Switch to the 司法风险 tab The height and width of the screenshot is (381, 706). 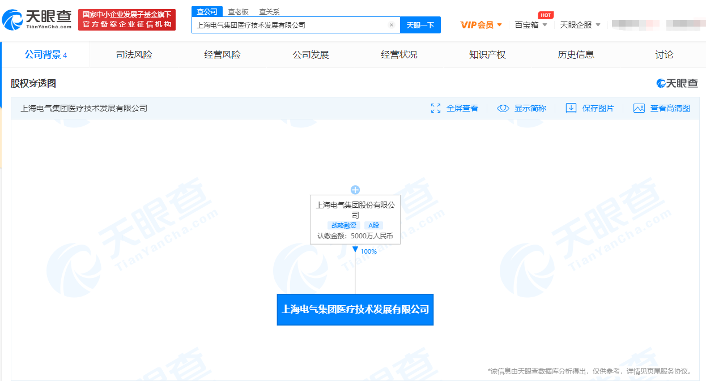[x=134, y=55]
